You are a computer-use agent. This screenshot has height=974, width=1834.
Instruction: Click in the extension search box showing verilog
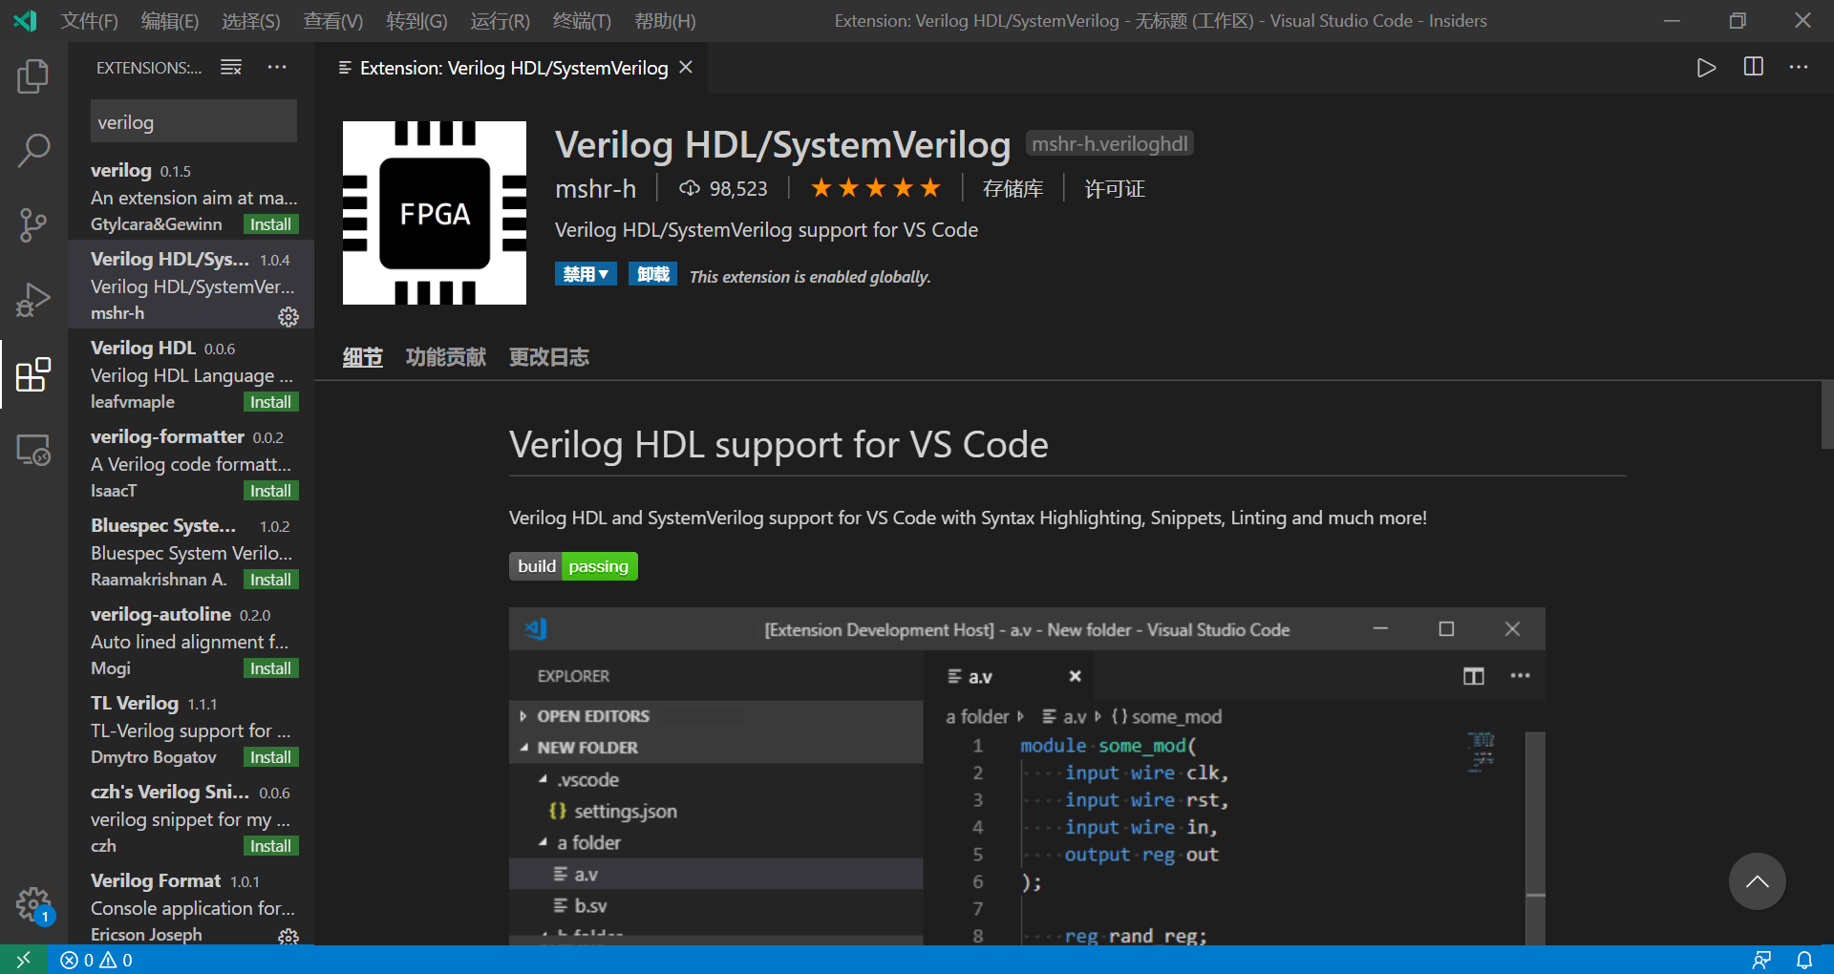tap(193, 121)
